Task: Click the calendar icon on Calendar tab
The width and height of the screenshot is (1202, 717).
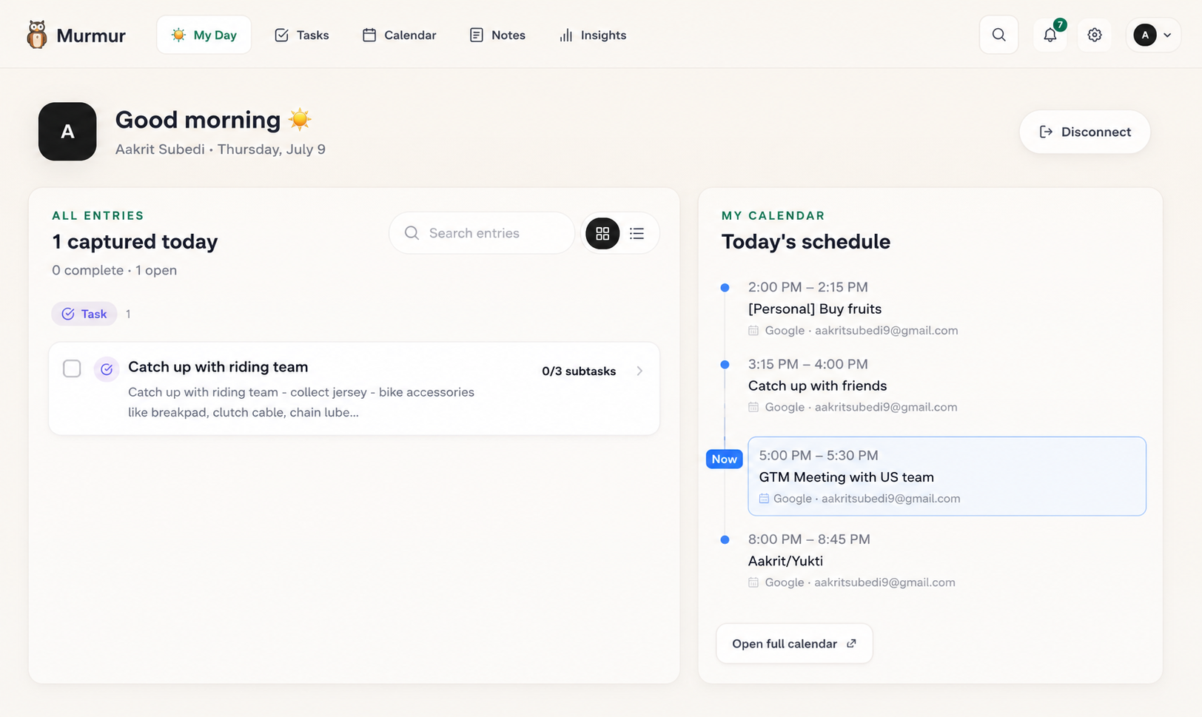Action: pos(369,35)
